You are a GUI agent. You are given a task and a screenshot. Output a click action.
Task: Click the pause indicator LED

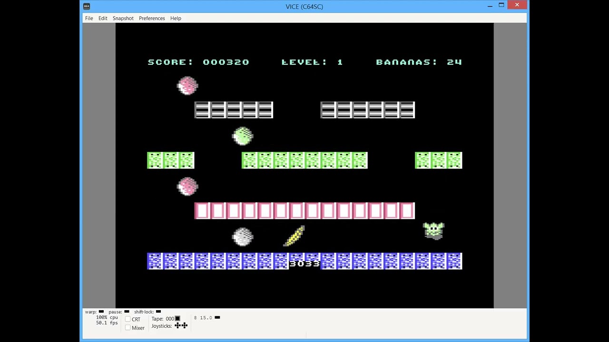tap(127, 312)
